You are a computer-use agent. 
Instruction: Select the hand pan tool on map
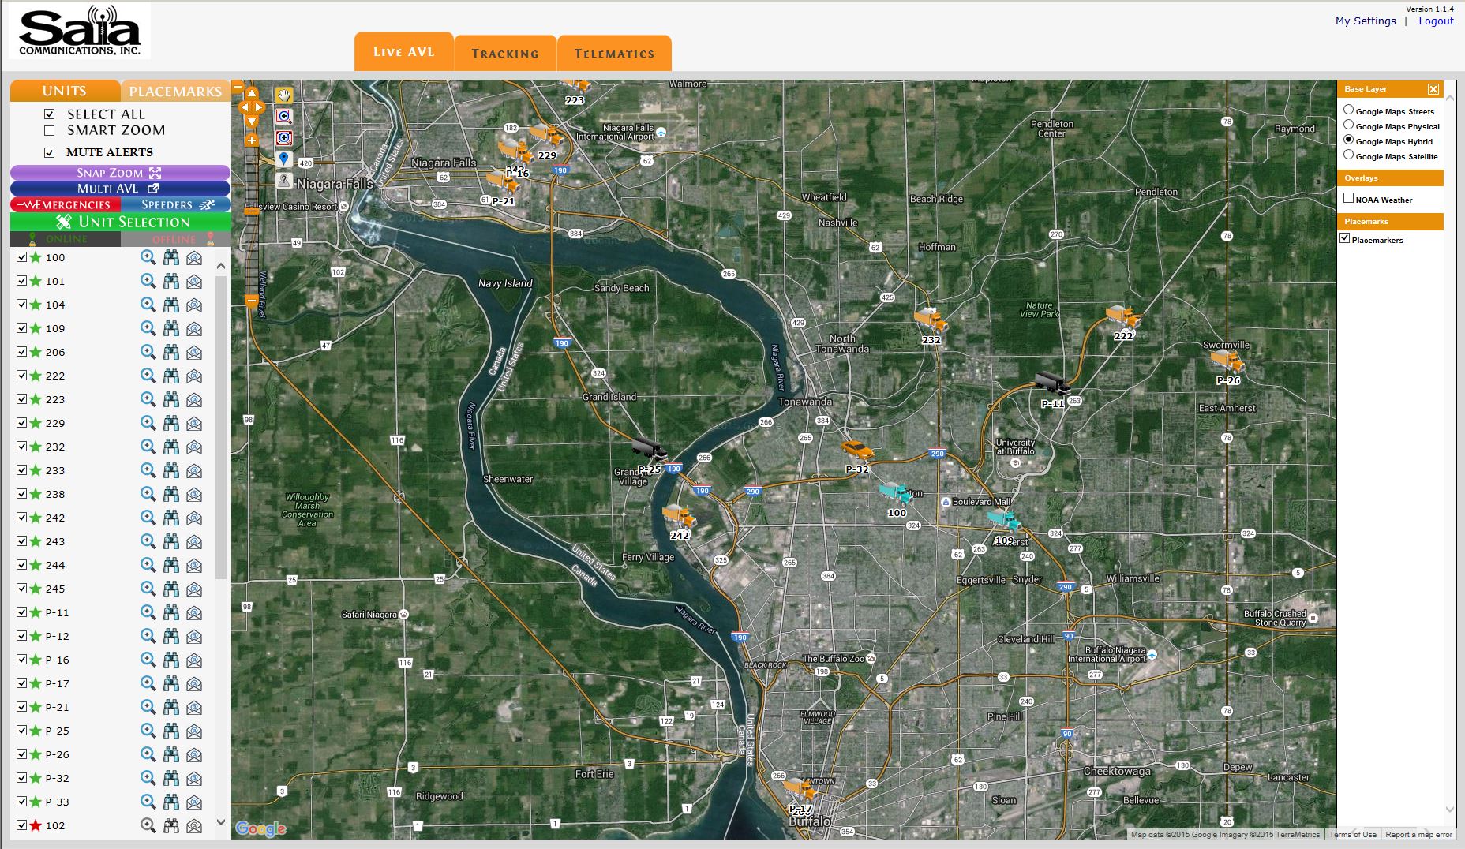[x=284, y=95]
